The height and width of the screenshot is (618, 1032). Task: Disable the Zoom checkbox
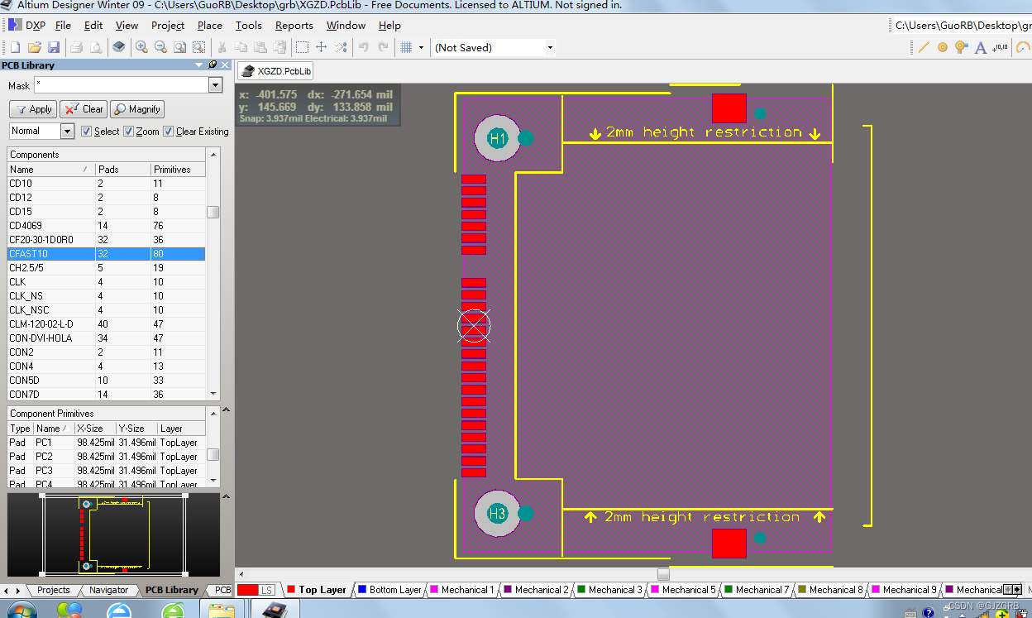pos(129,131)
